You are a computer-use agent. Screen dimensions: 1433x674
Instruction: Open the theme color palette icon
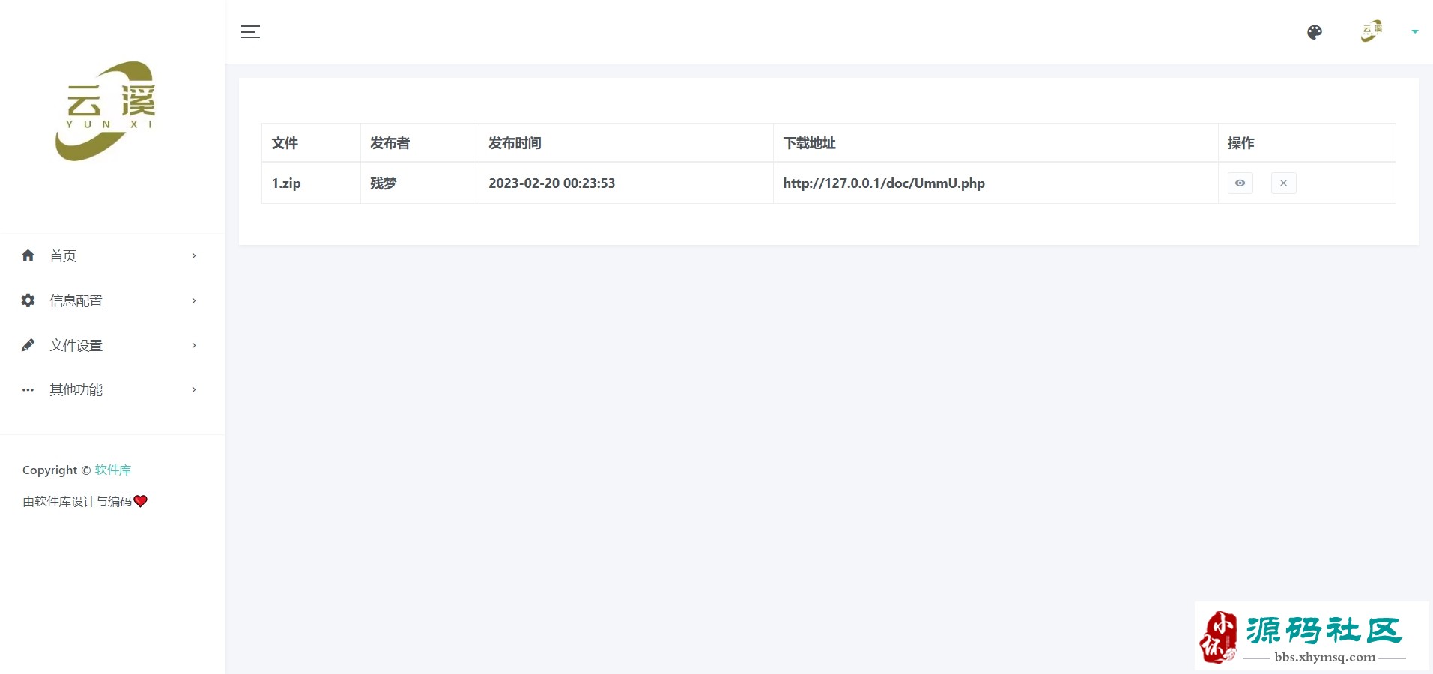pos(1315,32)
